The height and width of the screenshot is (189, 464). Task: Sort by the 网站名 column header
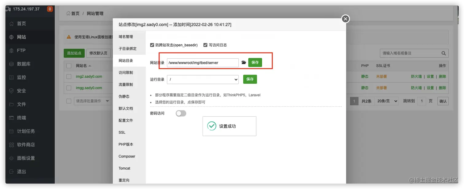(83, 66)
